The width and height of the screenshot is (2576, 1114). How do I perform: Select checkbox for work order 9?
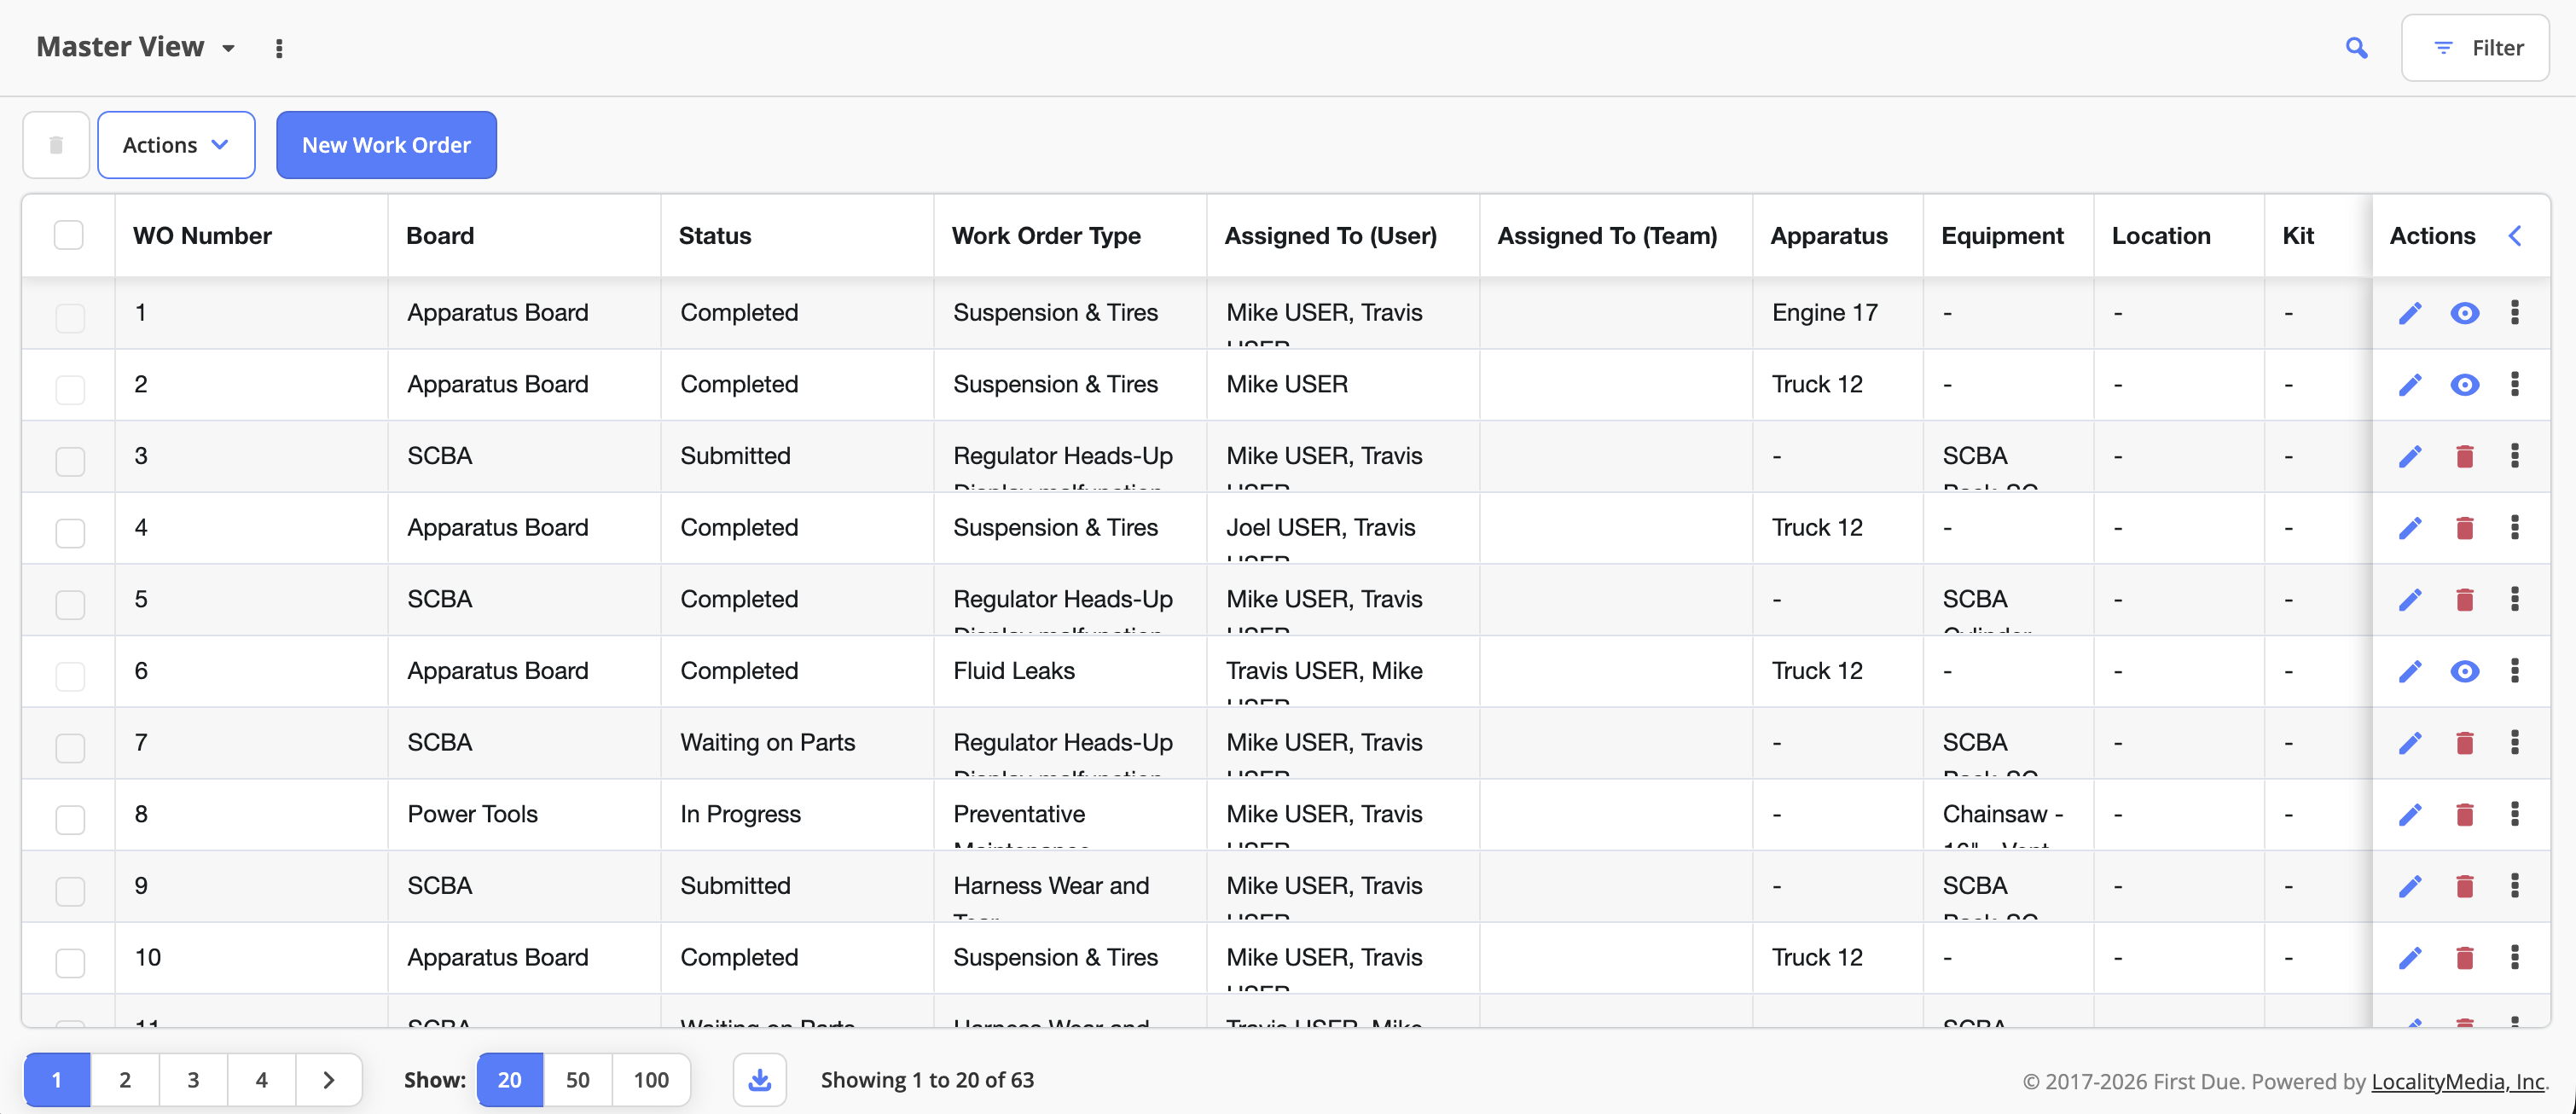(x=70, y=891)
